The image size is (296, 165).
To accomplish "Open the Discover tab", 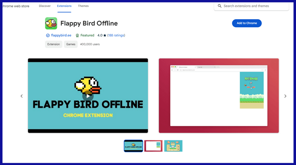I will click(45, 6).
